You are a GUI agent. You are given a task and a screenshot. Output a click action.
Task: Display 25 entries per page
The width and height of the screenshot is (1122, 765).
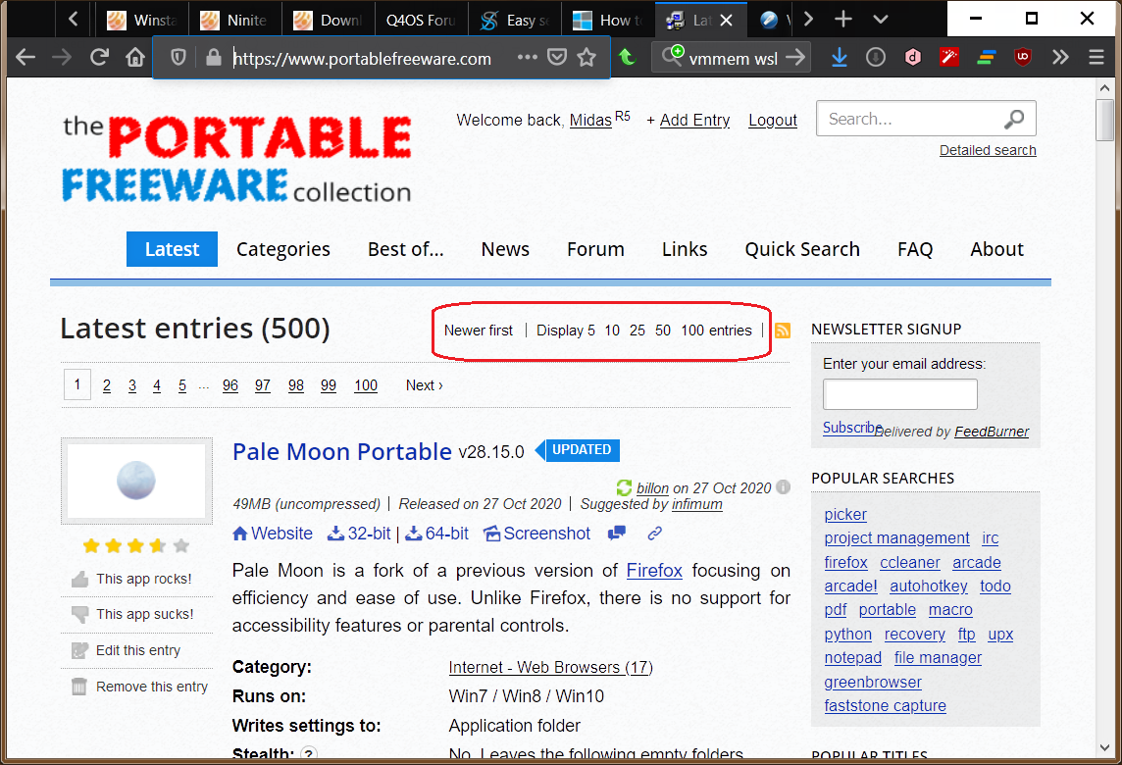point(637,331)
